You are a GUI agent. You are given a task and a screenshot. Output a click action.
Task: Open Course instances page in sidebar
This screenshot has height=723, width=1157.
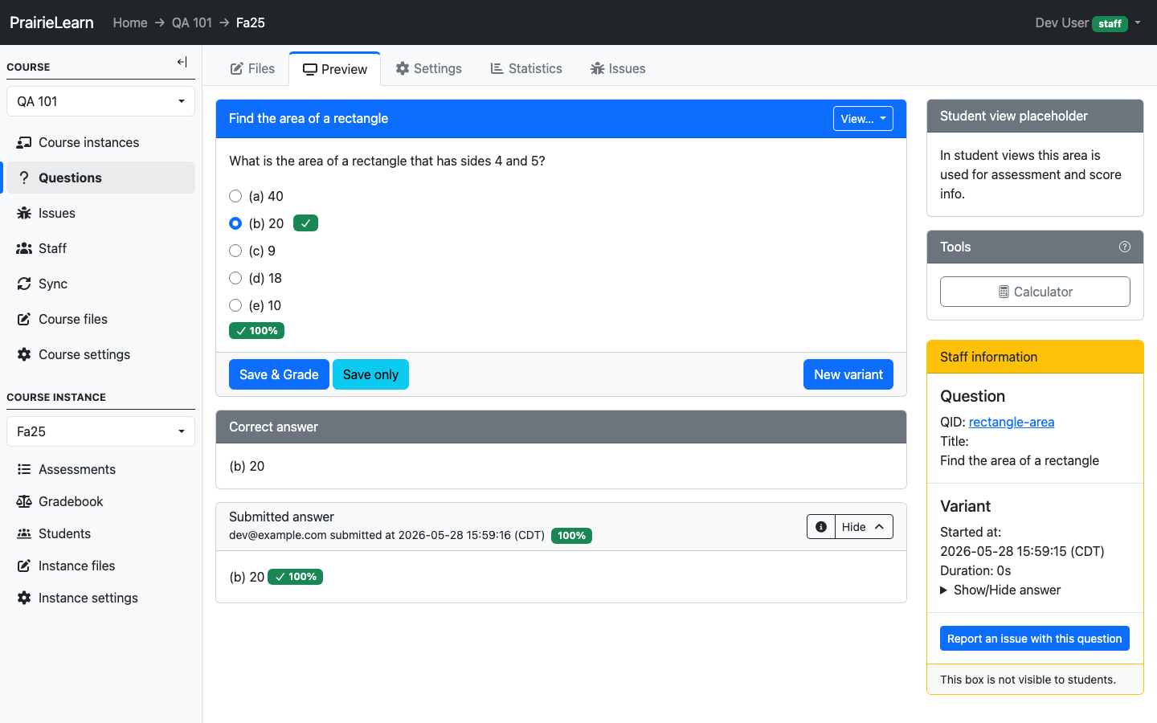tap(100, 142)
